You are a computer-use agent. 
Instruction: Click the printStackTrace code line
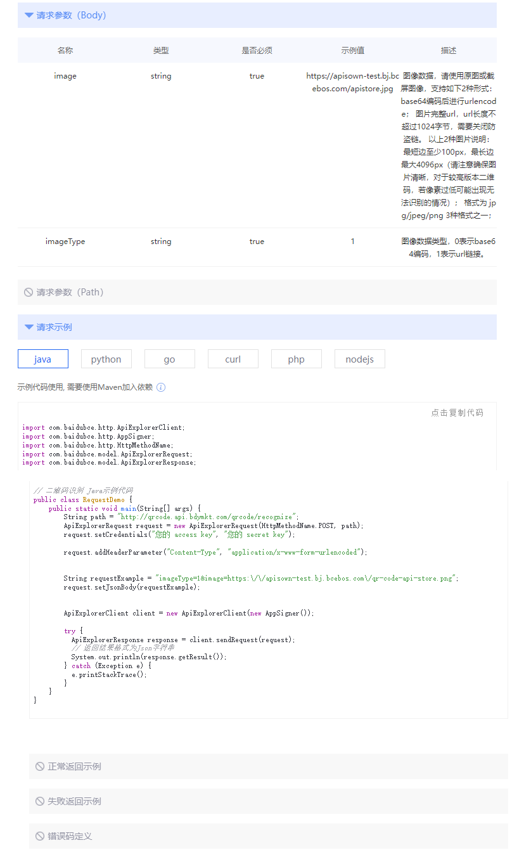click(x=109, y=675)
